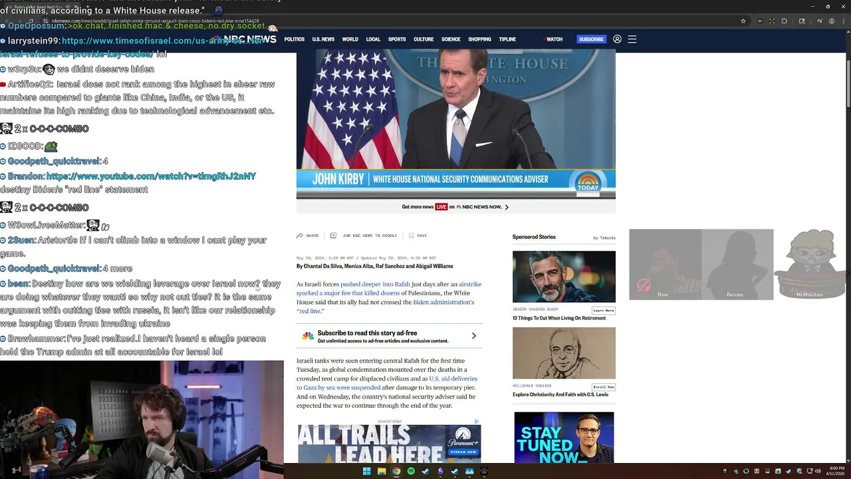851x479 pixels.
Task: Open the Chrome three-dot menu
Action: click(x=844, y=21)
